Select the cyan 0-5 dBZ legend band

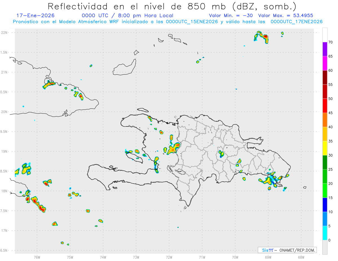(325, 233)
